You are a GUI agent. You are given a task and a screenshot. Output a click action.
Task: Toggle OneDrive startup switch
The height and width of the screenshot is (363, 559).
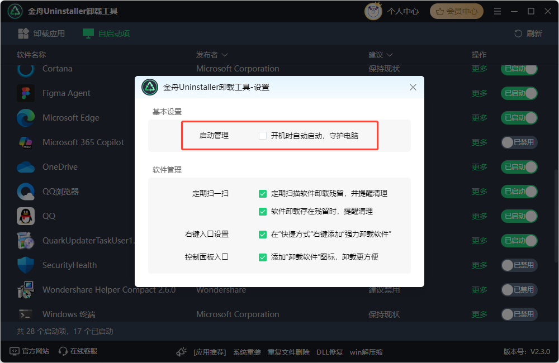(519, 167)
